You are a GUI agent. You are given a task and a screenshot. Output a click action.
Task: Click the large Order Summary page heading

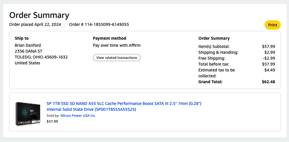pyautogui.click(x=39, y=15)
